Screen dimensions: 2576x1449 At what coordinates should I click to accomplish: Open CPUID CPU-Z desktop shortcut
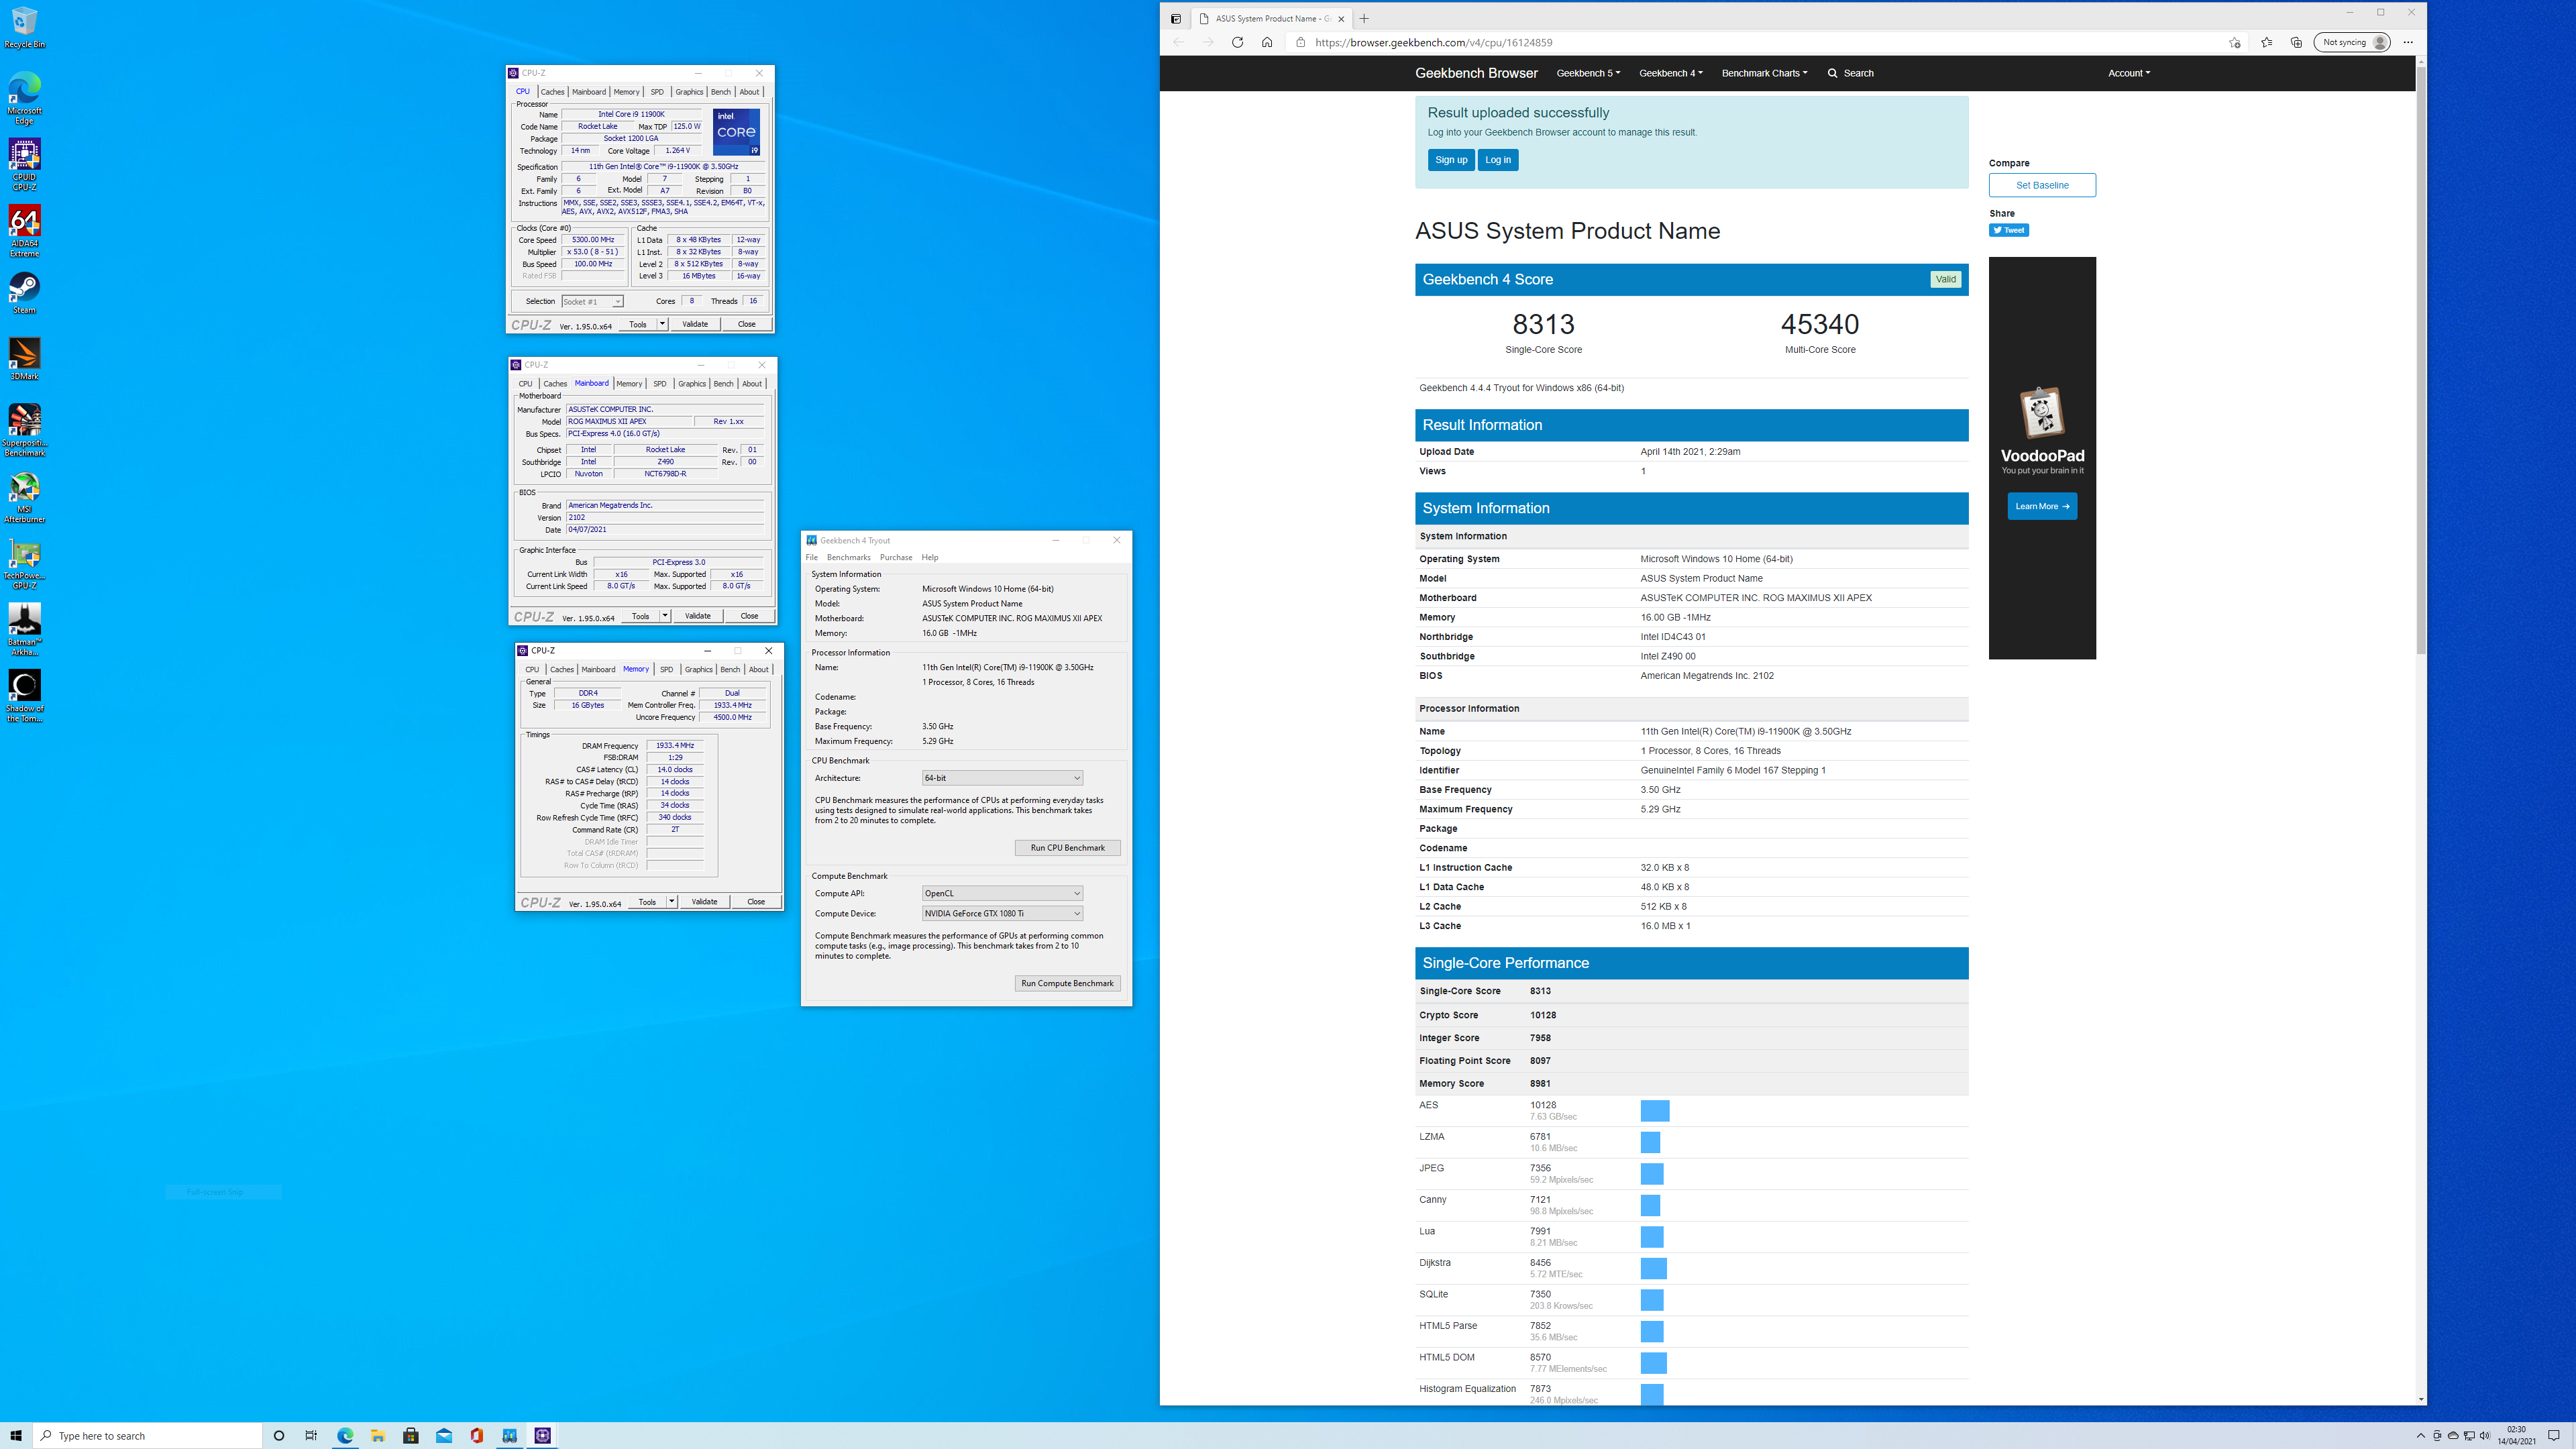click(x=24, y=164)
